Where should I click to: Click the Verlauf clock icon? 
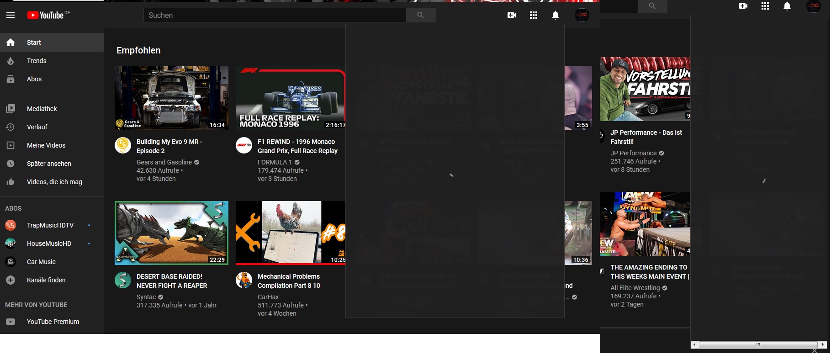11,127
